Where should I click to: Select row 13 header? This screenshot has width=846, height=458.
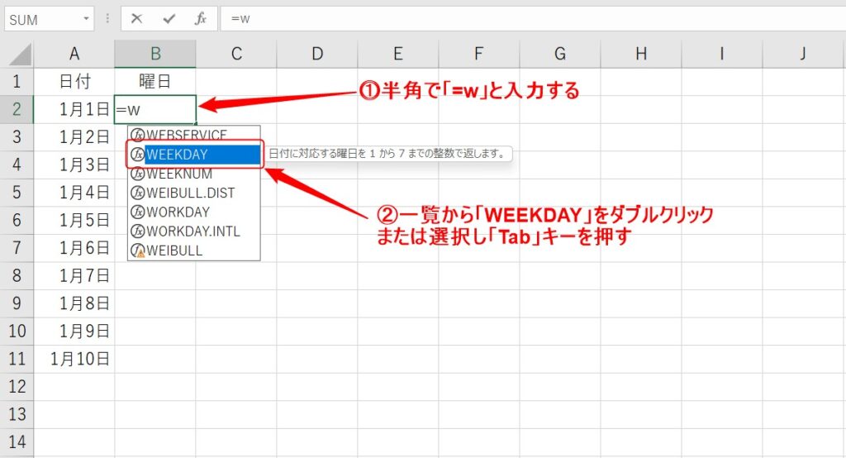17,414
